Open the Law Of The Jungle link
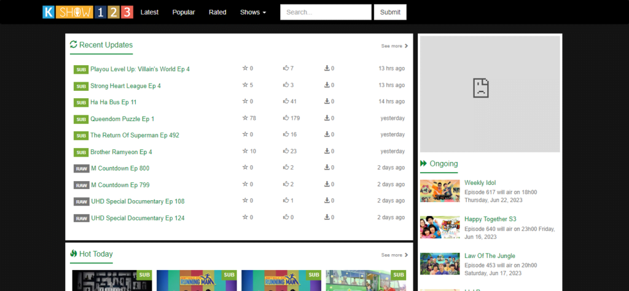 coord(490,256)
